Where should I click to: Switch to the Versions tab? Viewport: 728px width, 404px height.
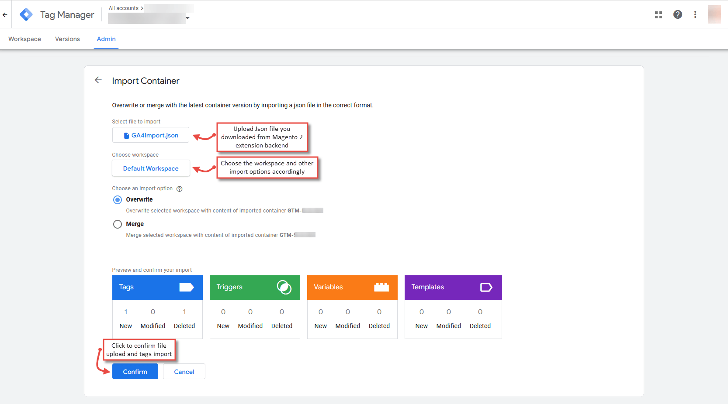coord(67,39)
